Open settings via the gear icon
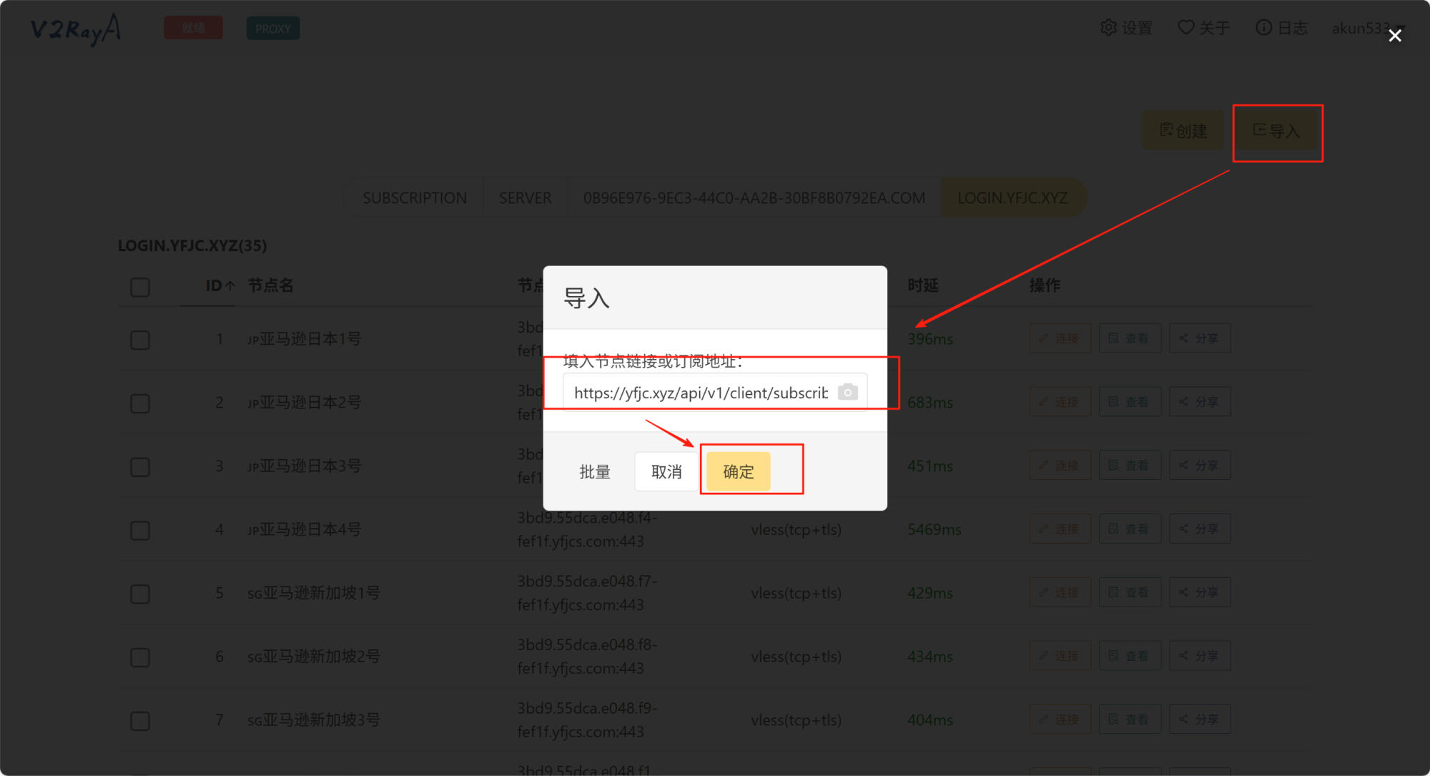This screenshot has height=776, width=1430. point(1108,28)
